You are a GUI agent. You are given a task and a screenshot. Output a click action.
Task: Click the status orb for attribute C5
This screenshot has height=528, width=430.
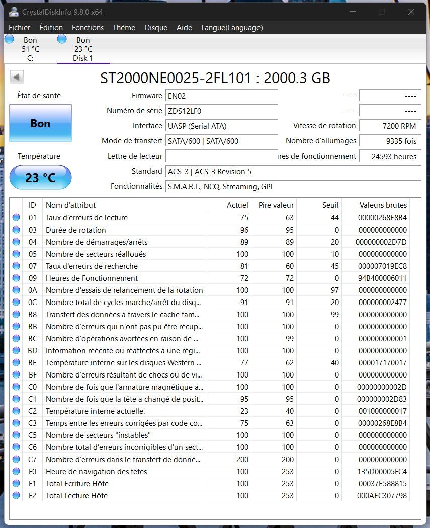tap(16, 435)
